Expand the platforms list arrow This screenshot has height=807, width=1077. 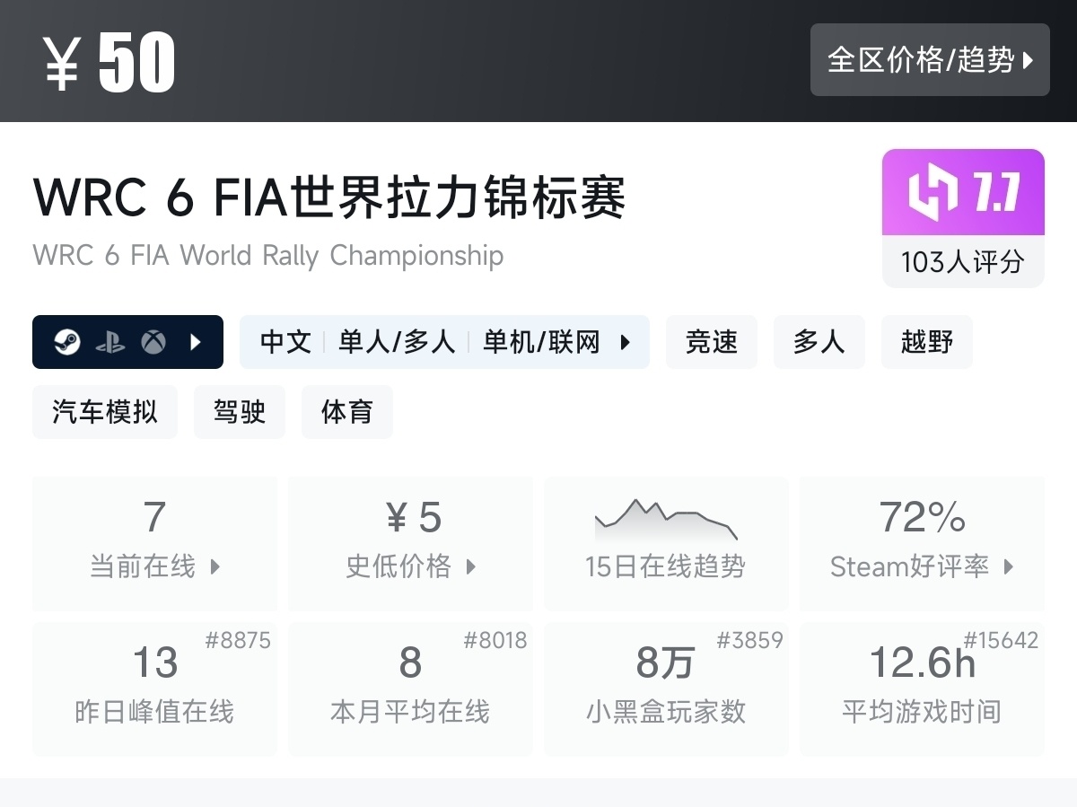coord(196,342)
